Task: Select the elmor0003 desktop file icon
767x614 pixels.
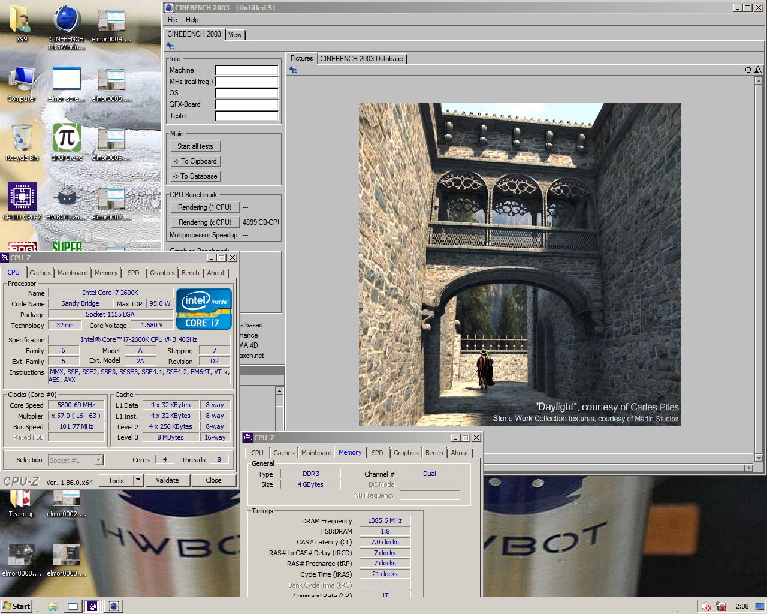Action: coord(67,560)
